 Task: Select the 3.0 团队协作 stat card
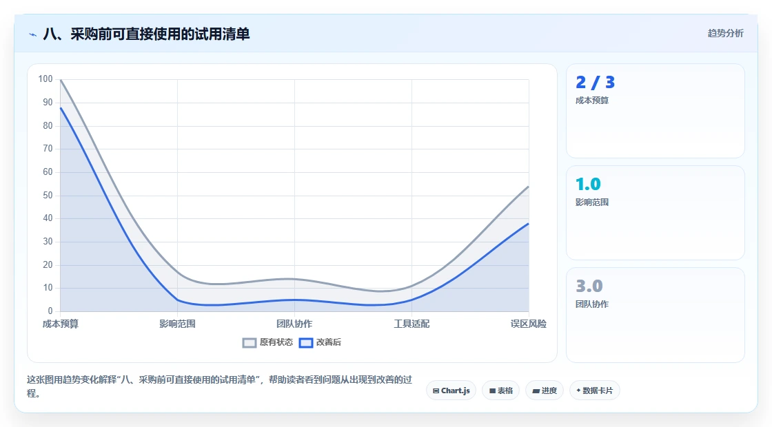coord(656,315)
